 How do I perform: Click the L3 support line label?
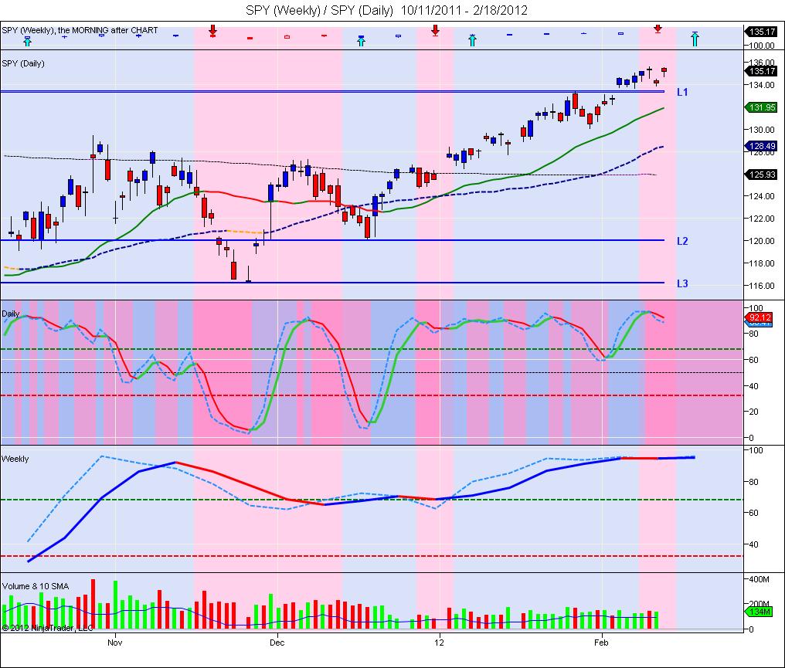click(x=682, y=283)
